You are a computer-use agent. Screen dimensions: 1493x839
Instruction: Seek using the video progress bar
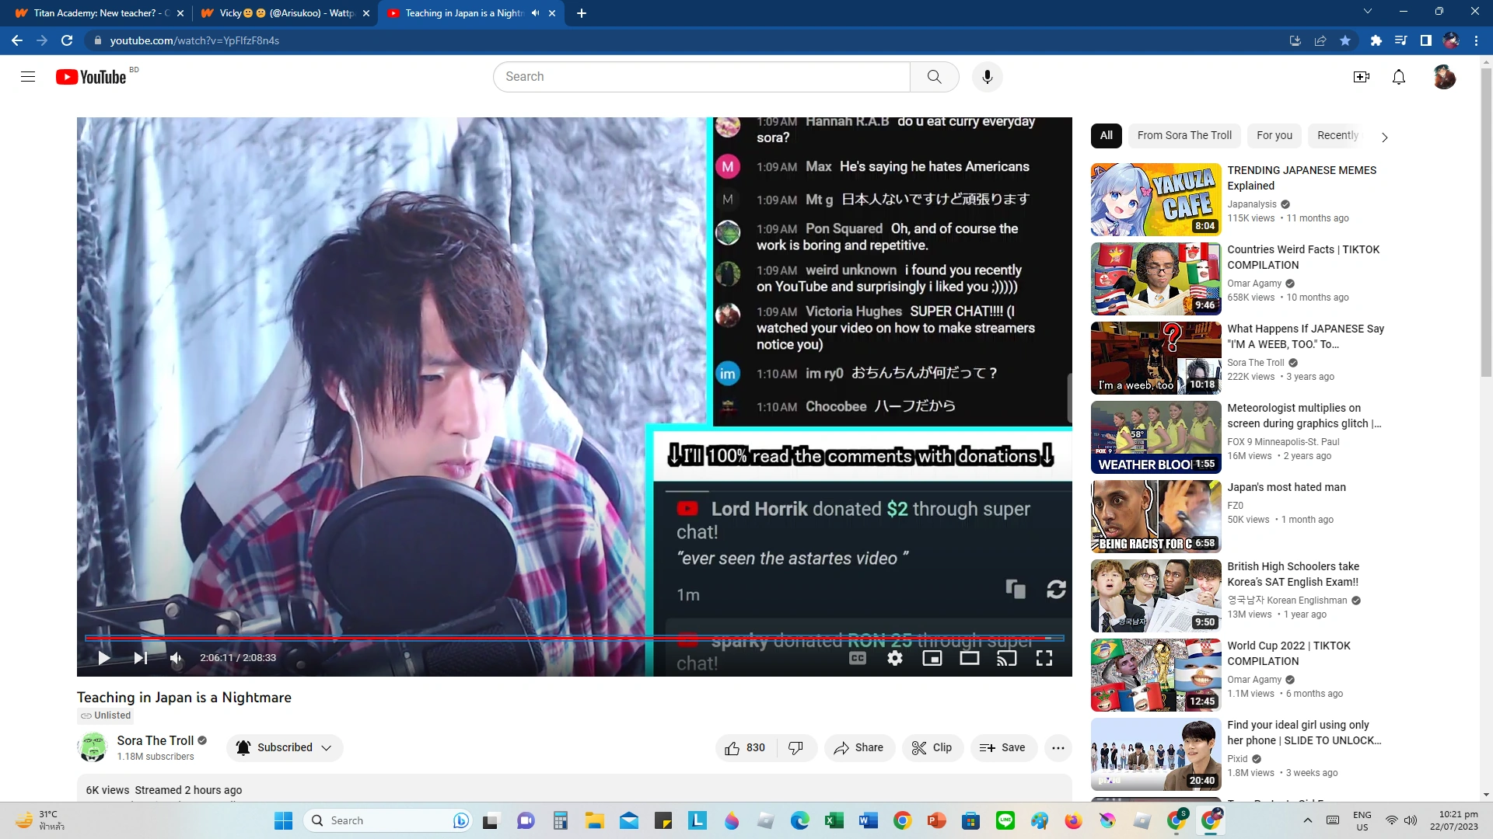pos(575,637)
